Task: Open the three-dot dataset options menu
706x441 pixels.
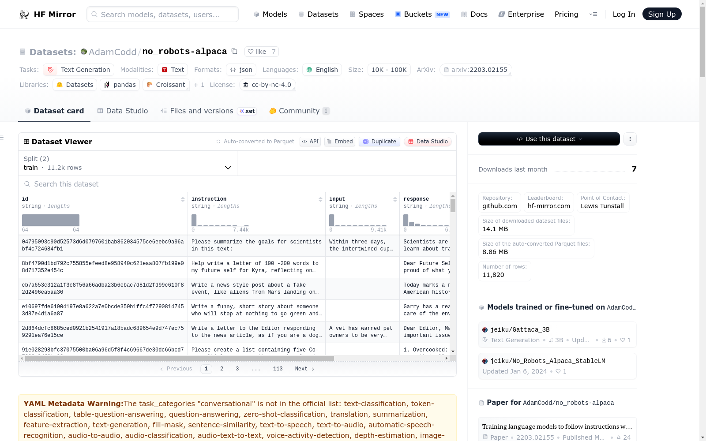Action: (x=630, y=139)
